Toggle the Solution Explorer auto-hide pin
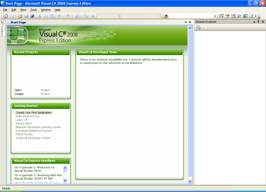This screenshot has width=266, height=192. click(x=258, y=22)
